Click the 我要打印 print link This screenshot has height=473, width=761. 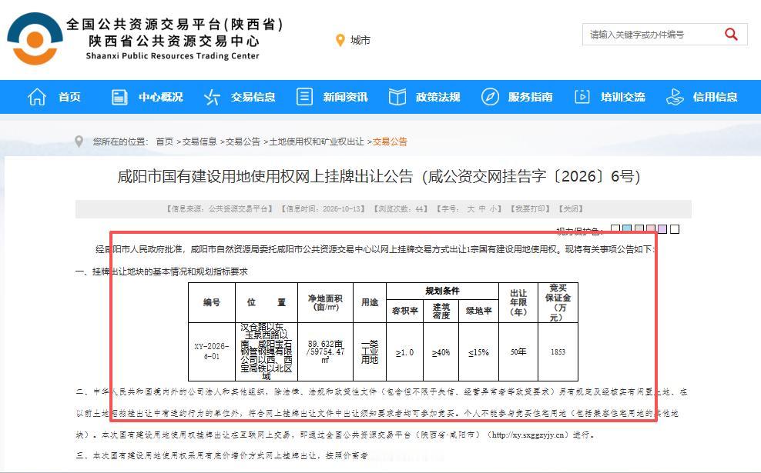[530, 209]
